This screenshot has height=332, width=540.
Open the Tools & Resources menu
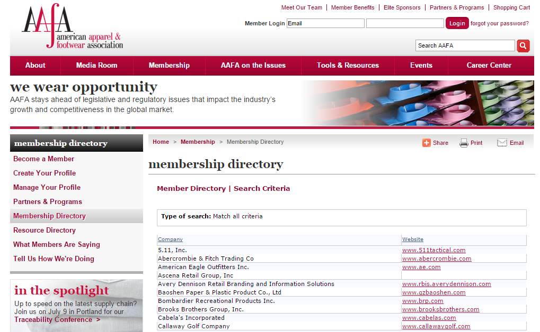point(348,66)
